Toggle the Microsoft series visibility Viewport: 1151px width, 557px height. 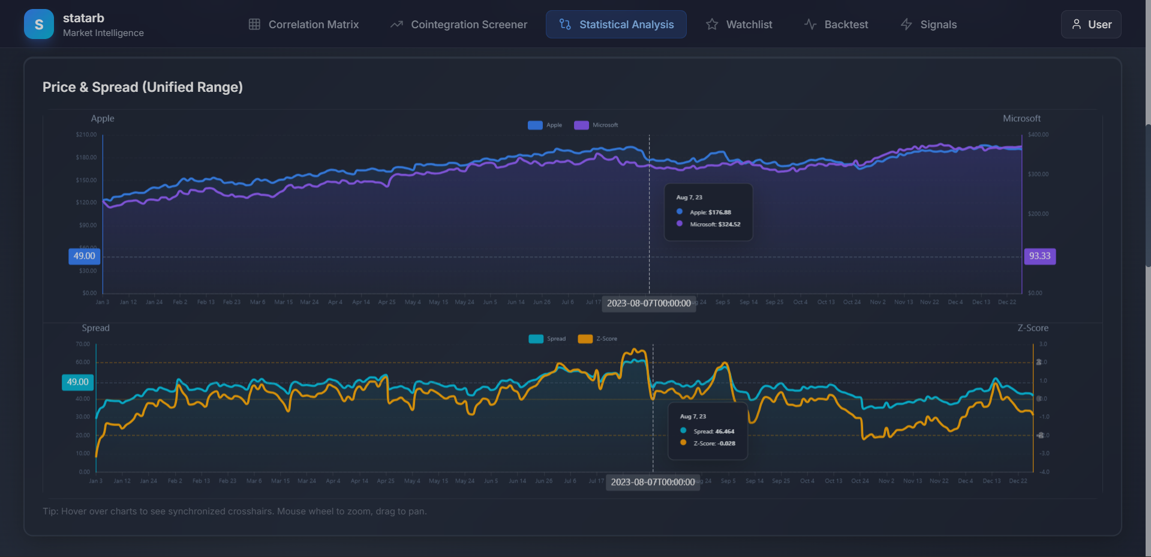596,125
